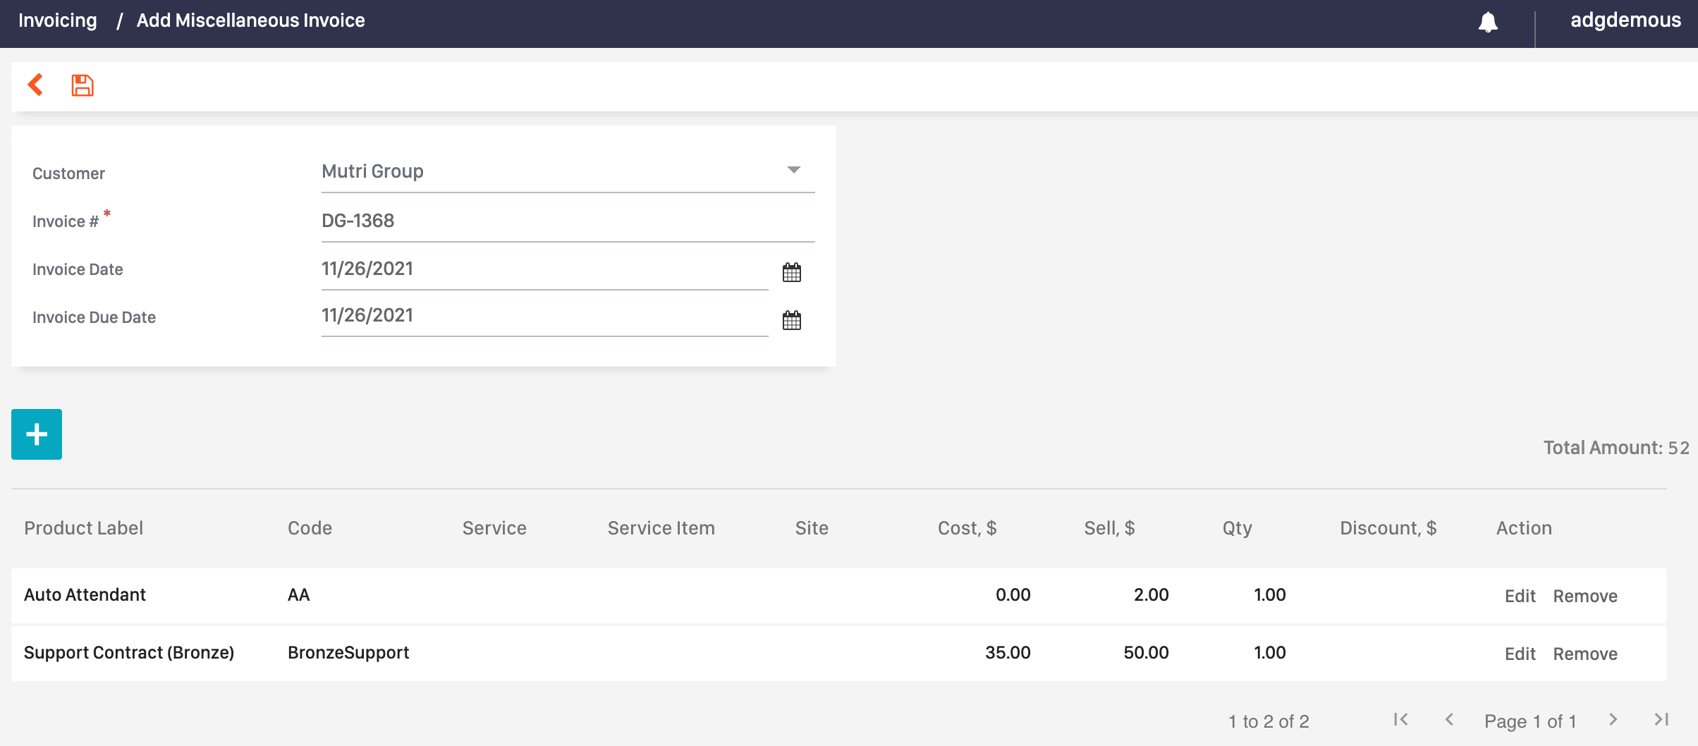Click the save invoice icon
The width and height of the screenshot is (1698, 746).
click(x=82, y=85)
